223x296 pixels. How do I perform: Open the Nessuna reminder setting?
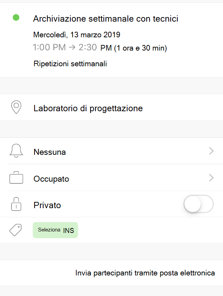point(111,151)
